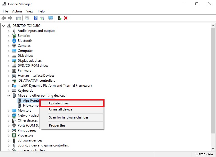Screen dimensions: 216x157
Task: Click Scan for hardware changes monitor icon
Action: [51, 18]
